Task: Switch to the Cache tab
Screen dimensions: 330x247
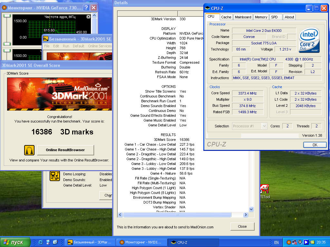Action: tap(226, 17)
